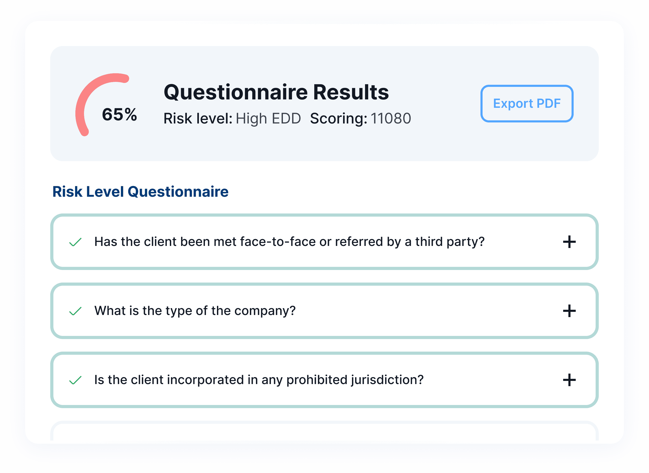Expand the company type question plus icon
Screen dimensions: 649x473
[x=569, y=311]
